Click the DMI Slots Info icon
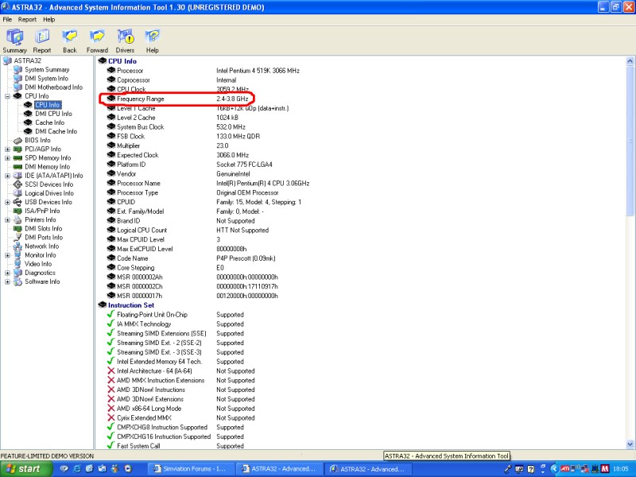 click(x=17, y=229)
